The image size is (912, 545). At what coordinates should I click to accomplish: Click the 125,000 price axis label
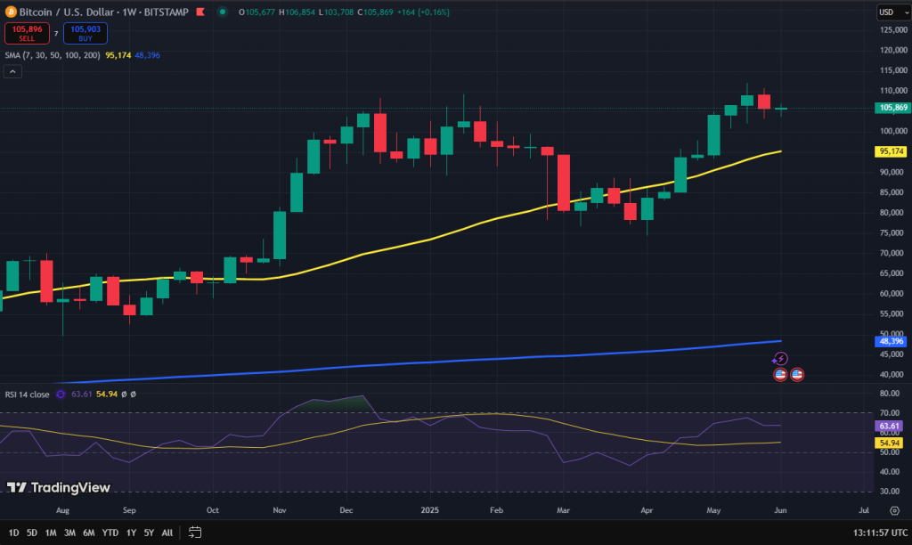[x=893, y=29]
